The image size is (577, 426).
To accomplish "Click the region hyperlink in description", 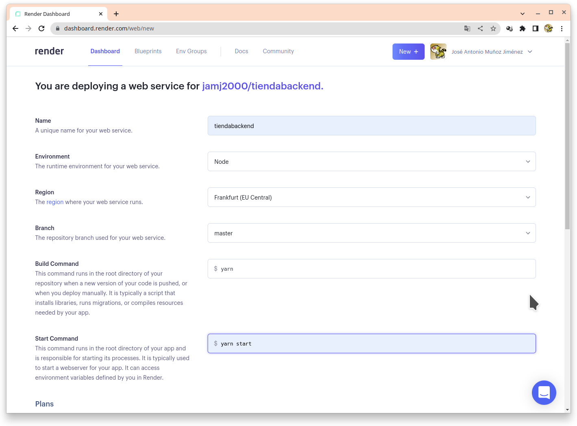I will tap(55, 202).
